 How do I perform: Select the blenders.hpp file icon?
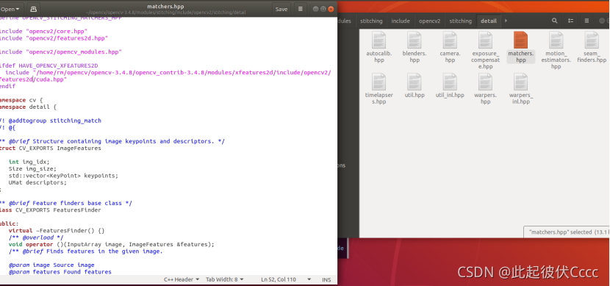[x=415, y=40]
